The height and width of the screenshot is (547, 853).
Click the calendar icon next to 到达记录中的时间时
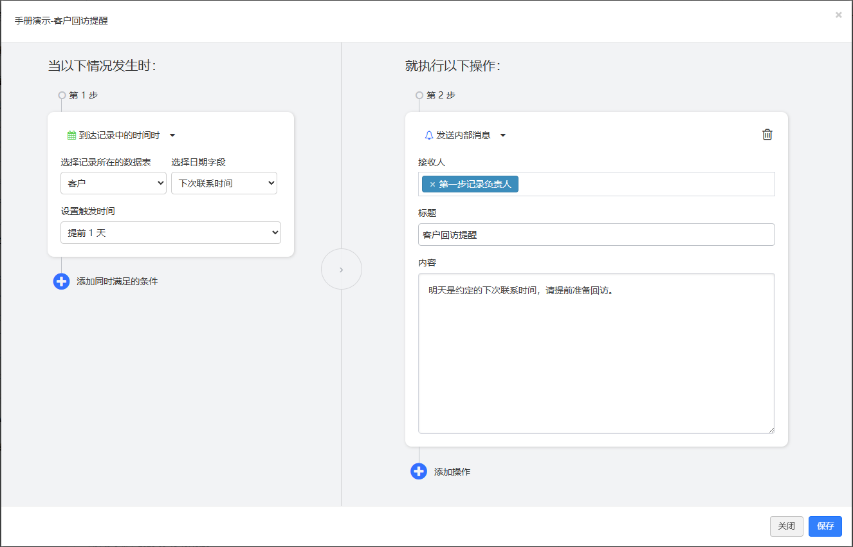[71, 135]
